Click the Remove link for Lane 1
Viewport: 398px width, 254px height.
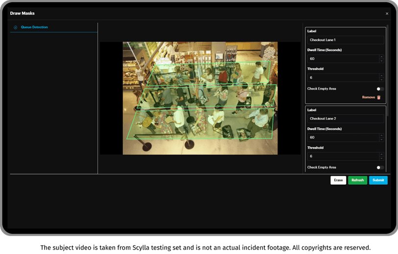pos(368,97)
